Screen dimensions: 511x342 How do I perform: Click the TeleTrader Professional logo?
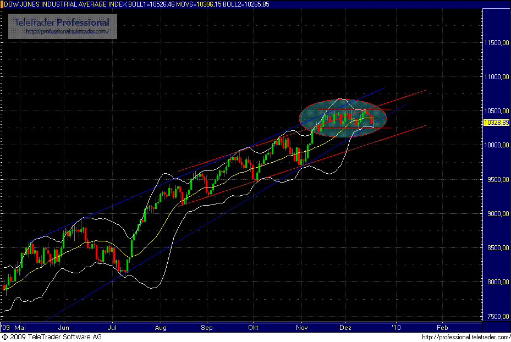[61, 23]
